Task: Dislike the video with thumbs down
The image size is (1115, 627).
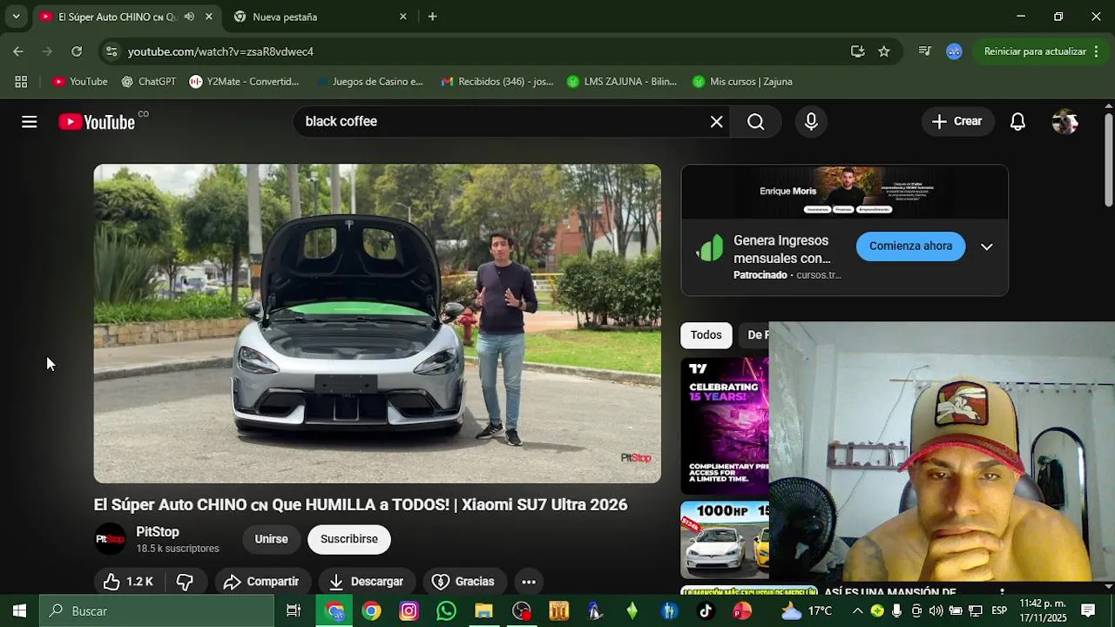Action: coord(185,582)
